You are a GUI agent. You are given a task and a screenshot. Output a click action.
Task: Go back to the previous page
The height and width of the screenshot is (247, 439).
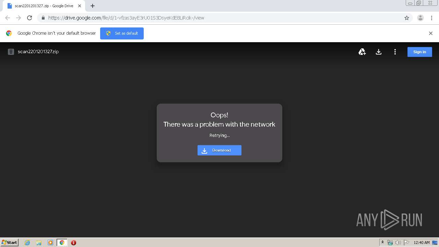click(x=8, y=18)
